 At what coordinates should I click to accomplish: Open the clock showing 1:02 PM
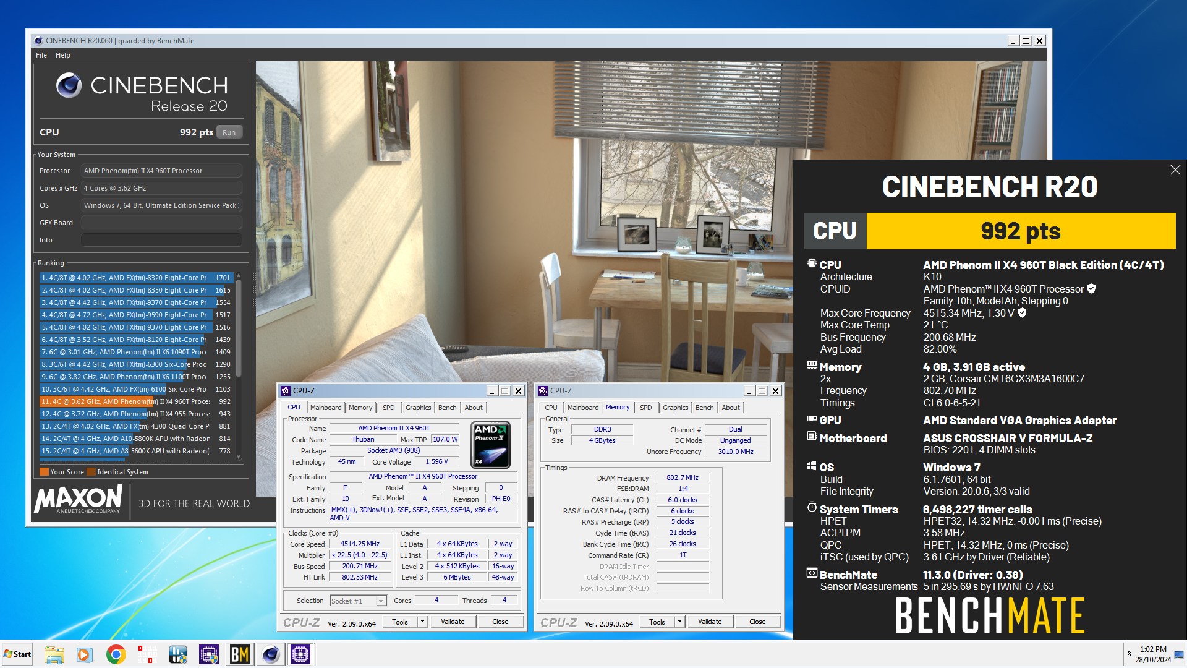1153,654
